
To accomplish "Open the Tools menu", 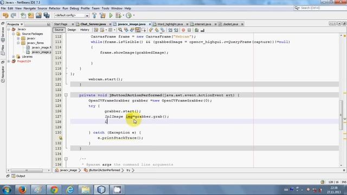I will point(105,9).
